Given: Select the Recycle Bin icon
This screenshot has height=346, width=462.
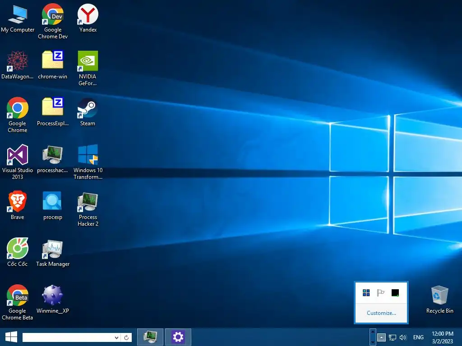Looking at the screenshot, I should pos(439,300).
